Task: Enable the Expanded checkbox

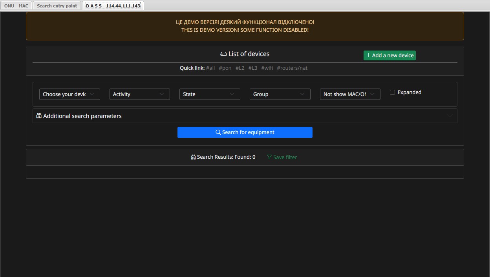Action: 392,92
